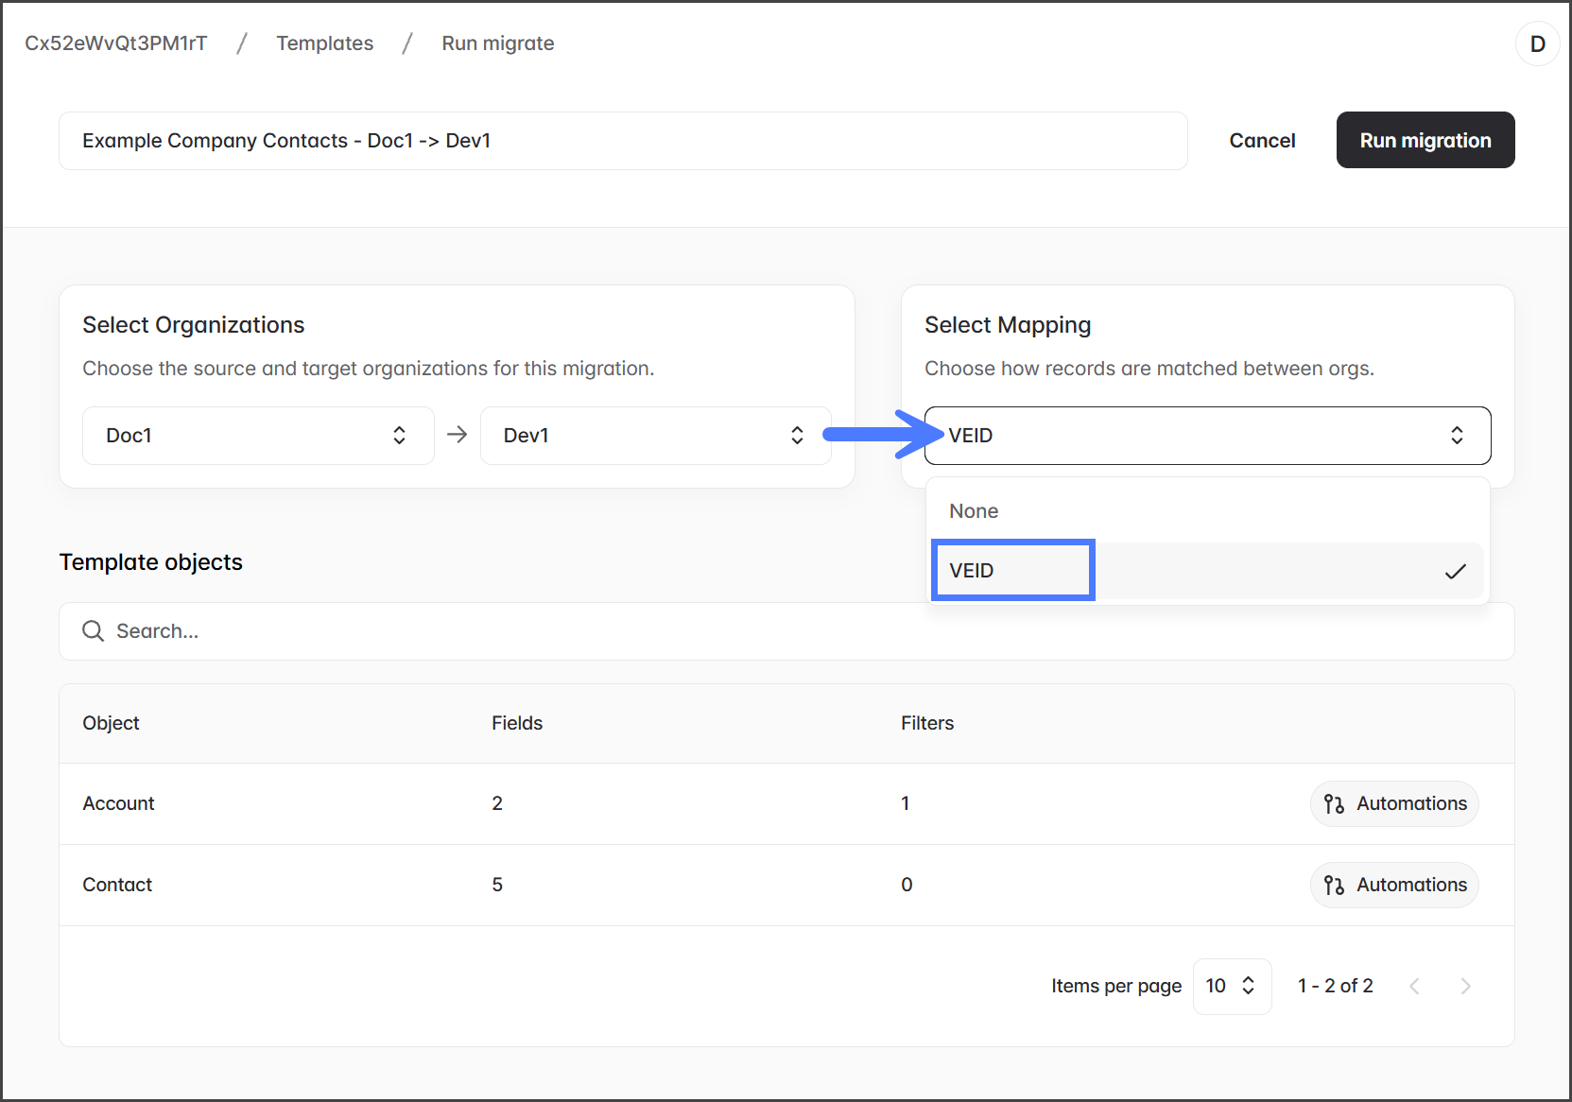Viewport: 1572px width, 1102px height.
Task: Change items per page selector
Action: (x=1231, y=987)
